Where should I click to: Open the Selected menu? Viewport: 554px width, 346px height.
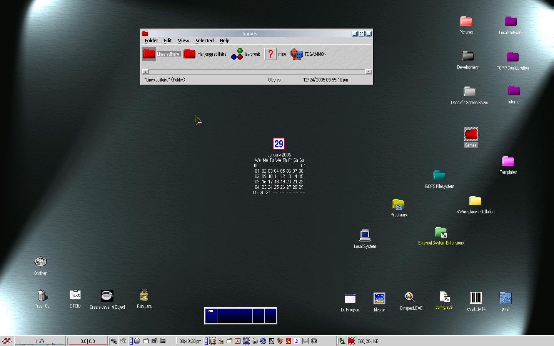pos(204,41)
